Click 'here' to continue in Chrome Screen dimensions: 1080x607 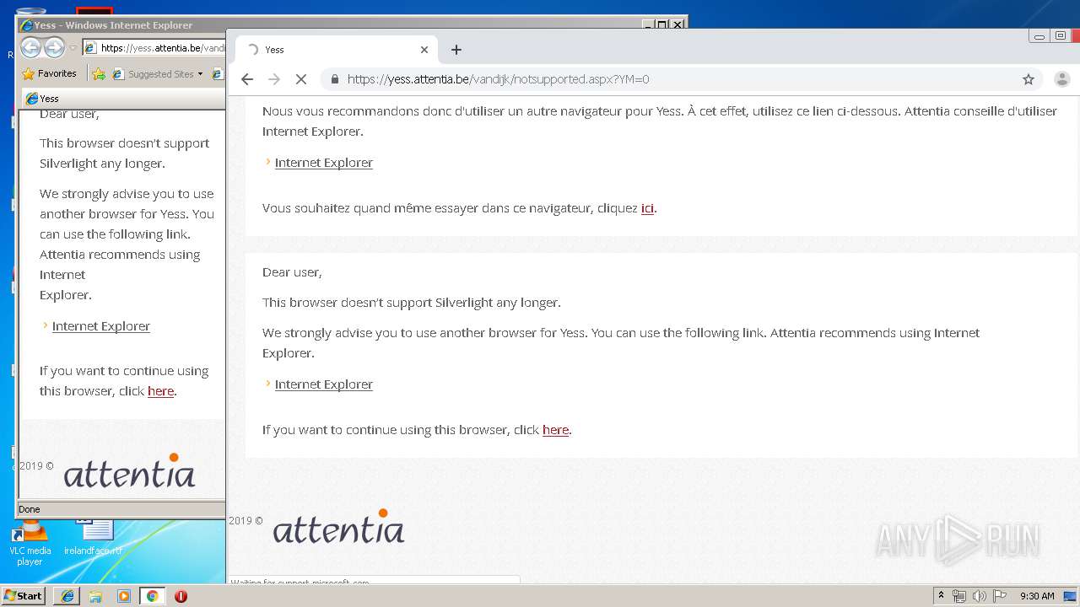[x=555, y=430]
